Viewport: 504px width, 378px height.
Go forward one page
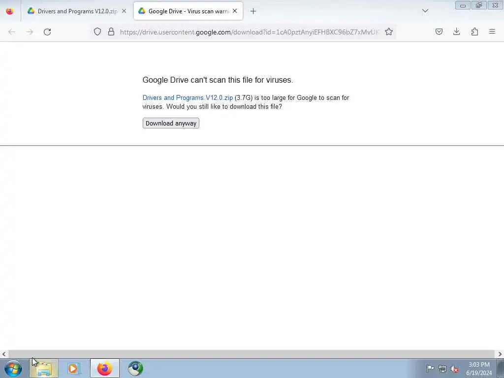(30, 32)
